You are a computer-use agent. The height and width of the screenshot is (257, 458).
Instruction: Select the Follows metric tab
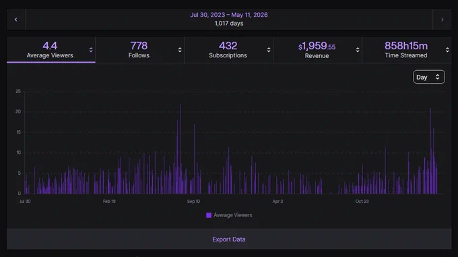(x=139, y=50)
